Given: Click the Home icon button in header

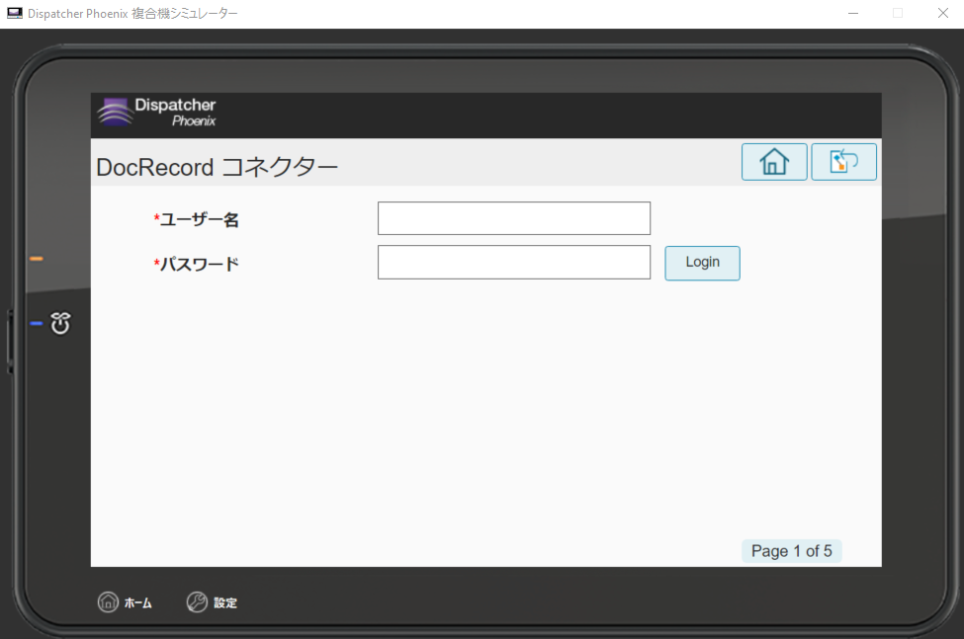Looking at the screenshot, I should pos(774,162).
